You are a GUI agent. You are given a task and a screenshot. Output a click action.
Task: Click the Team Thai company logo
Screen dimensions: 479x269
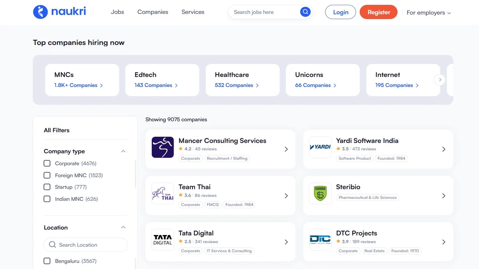162,193
